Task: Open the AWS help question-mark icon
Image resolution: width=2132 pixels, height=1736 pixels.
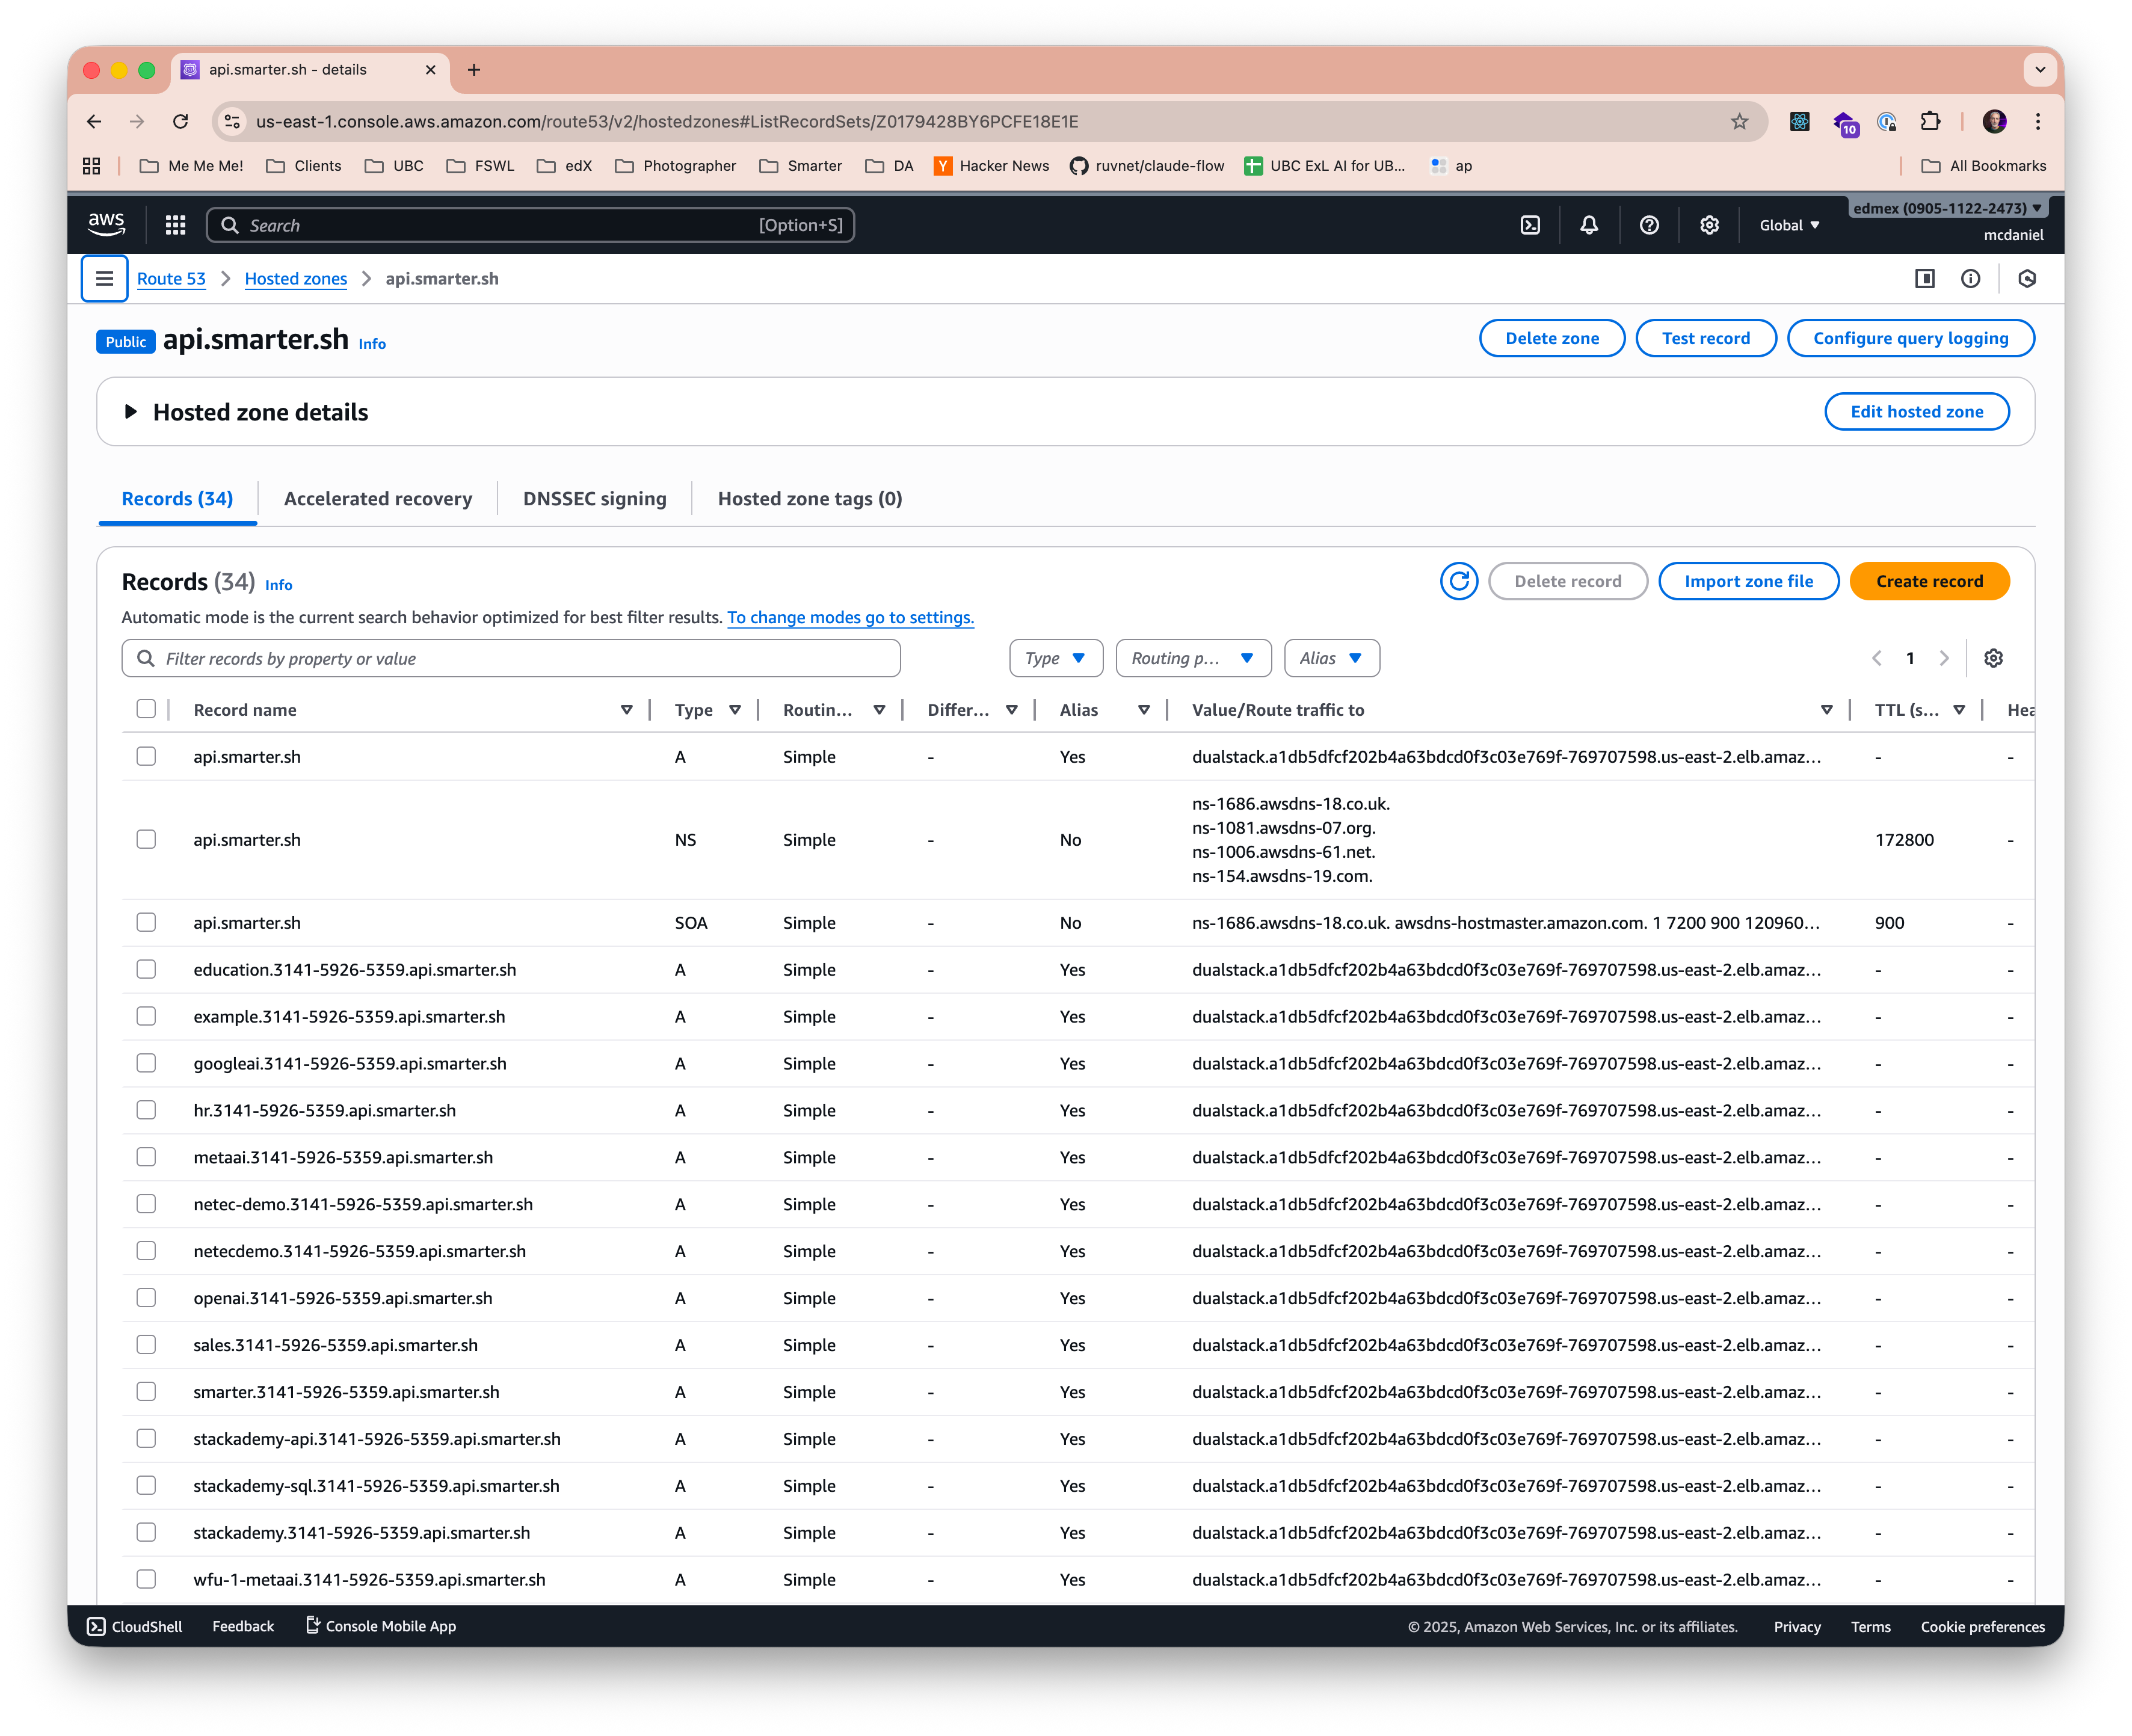Action: point(1649,225)
